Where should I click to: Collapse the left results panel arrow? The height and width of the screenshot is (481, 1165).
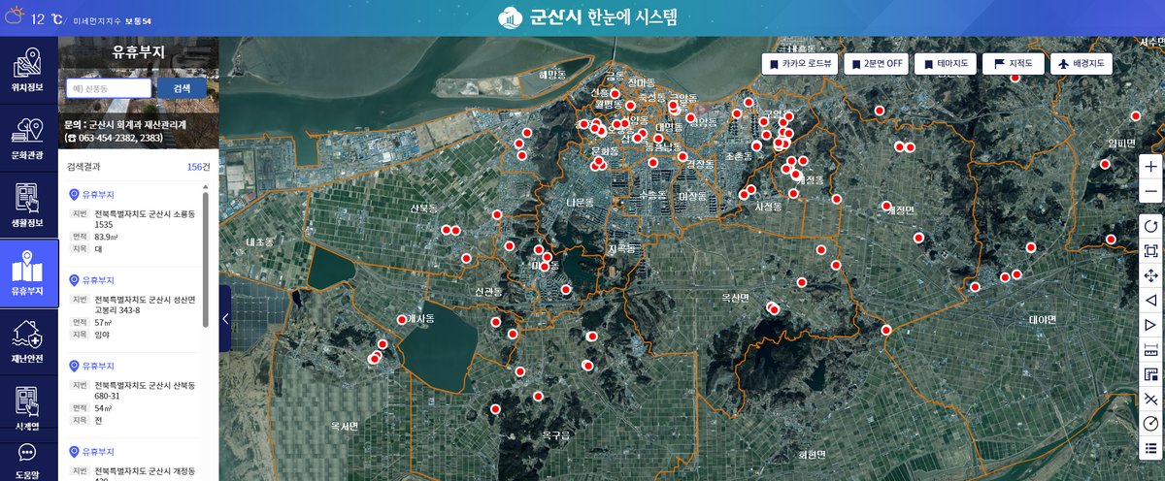[225, 318]
